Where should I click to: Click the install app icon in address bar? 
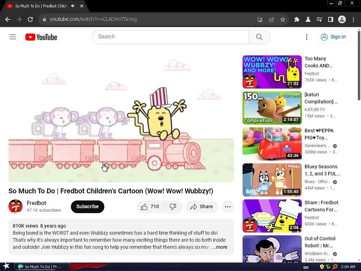[x=260, y=19]
